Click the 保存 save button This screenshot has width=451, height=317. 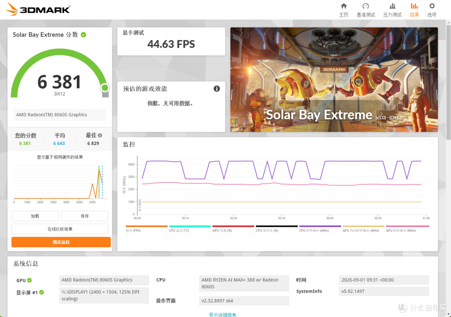[84, 216]
